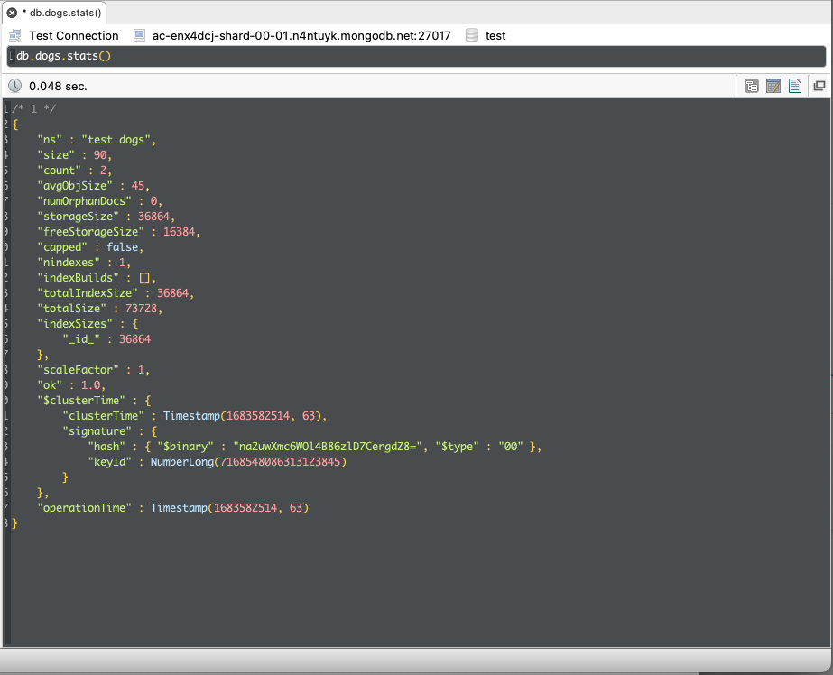Click the server host monitor icon
The width and height of the screenshot is (833, 675).
pyautogui.click(x=139, y=35)
